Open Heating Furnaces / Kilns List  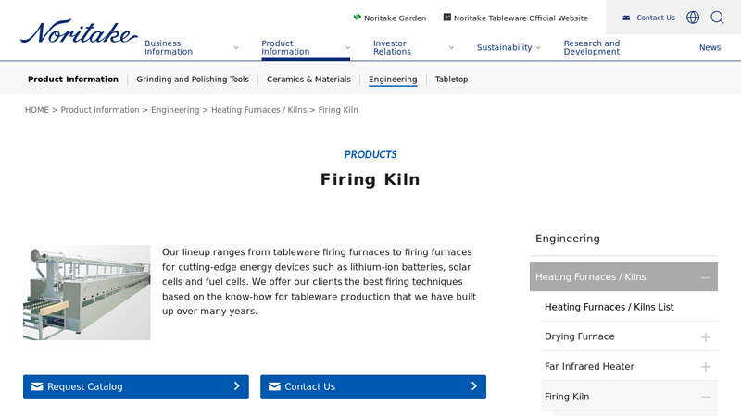tap(609, 307)
